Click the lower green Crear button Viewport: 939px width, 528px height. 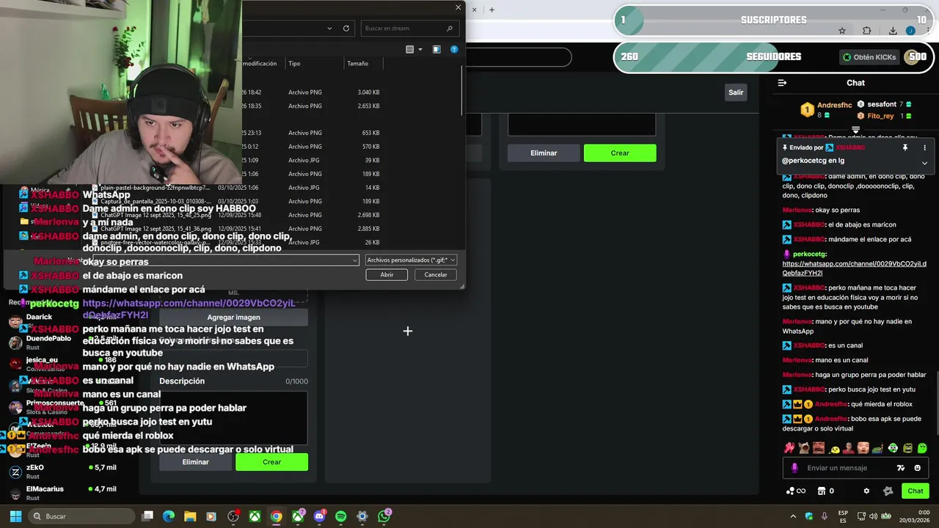[271, 462]
